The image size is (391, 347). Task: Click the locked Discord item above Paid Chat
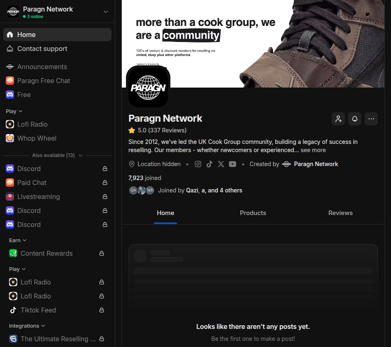click(x=57, y=169)
